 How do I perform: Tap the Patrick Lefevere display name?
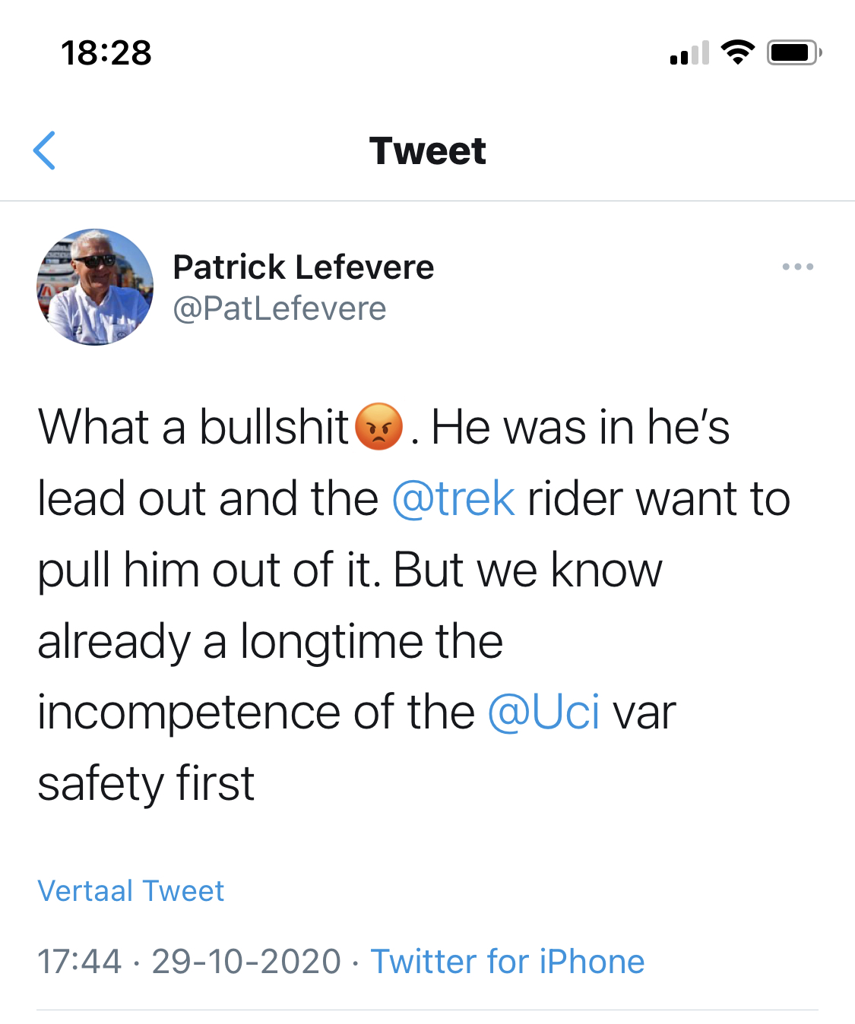[303, 267]
